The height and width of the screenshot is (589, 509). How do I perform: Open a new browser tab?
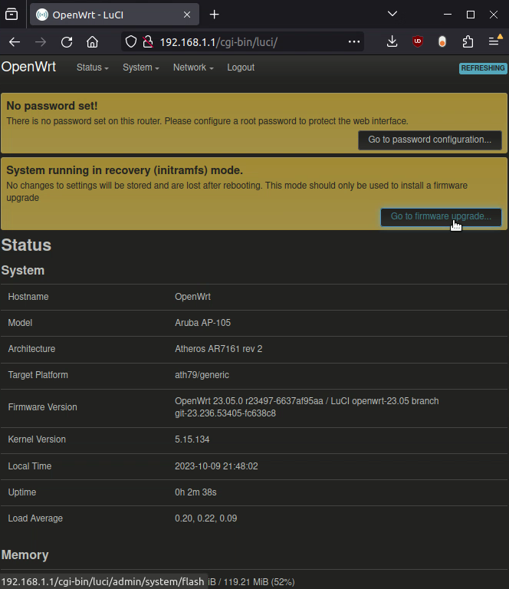tap(215, 15)
